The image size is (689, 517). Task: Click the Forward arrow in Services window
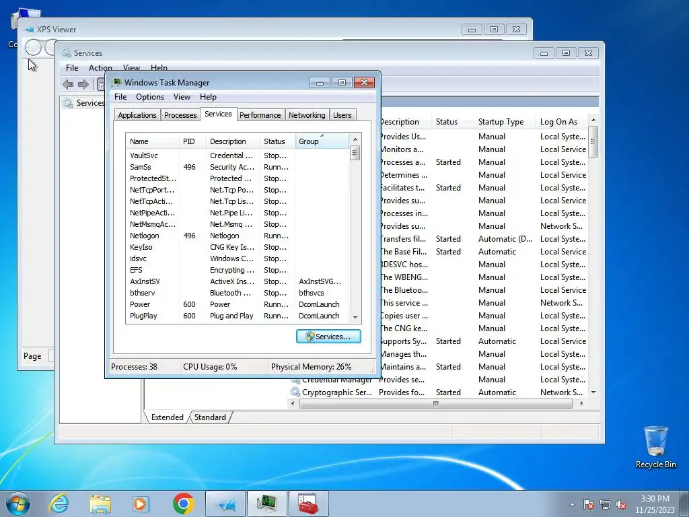(83, 84)
